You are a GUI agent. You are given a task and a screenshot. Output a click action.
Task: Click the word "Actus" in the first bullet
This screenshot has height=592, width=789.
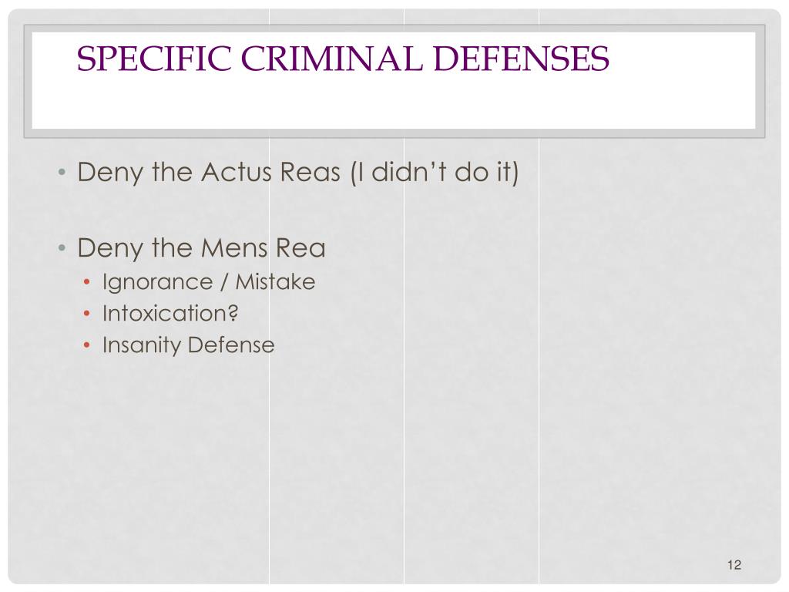pos(237,172)
